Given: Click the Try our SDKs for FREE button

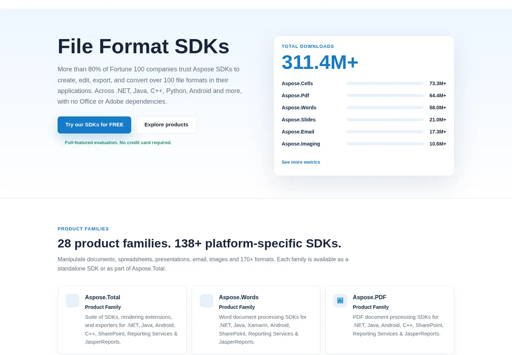Looking at the screenshot, I should pyautogui.click(x=94, y=125).
